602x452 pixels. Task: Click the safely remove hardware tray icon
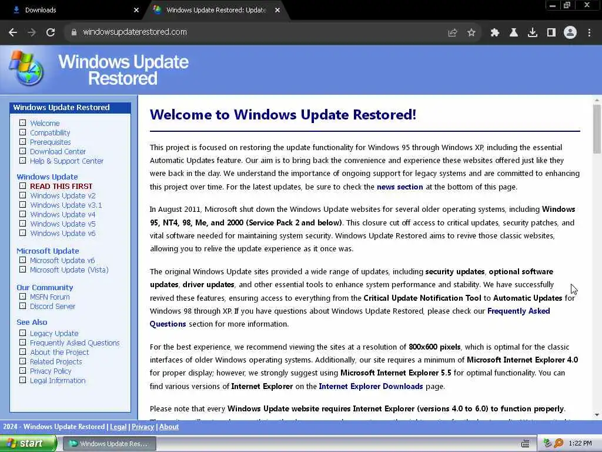pyautogui.click(x=547, y=444)
